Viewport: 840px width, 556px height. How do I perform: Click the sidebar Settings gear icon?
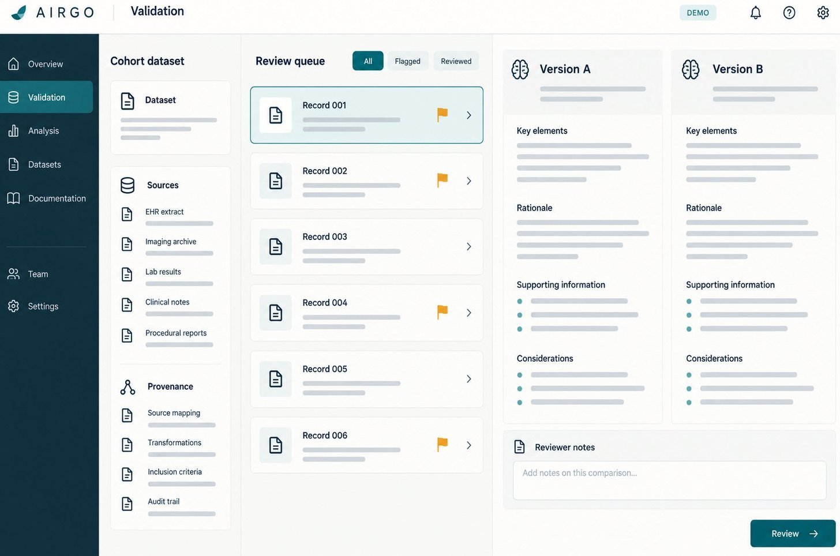point(14,306)
